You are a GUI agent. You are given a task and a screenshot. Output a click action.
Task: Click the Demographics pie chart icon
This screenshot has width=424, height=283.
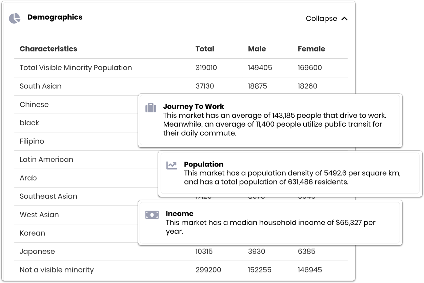click(x=15, y=18)
